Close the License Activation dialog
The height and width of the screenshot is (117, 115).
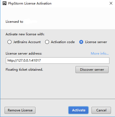[111, 3]
